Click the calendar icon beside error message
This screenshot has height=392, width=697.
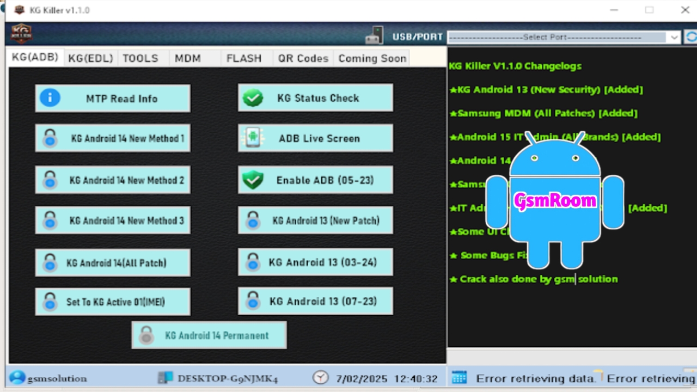point(459,378)
